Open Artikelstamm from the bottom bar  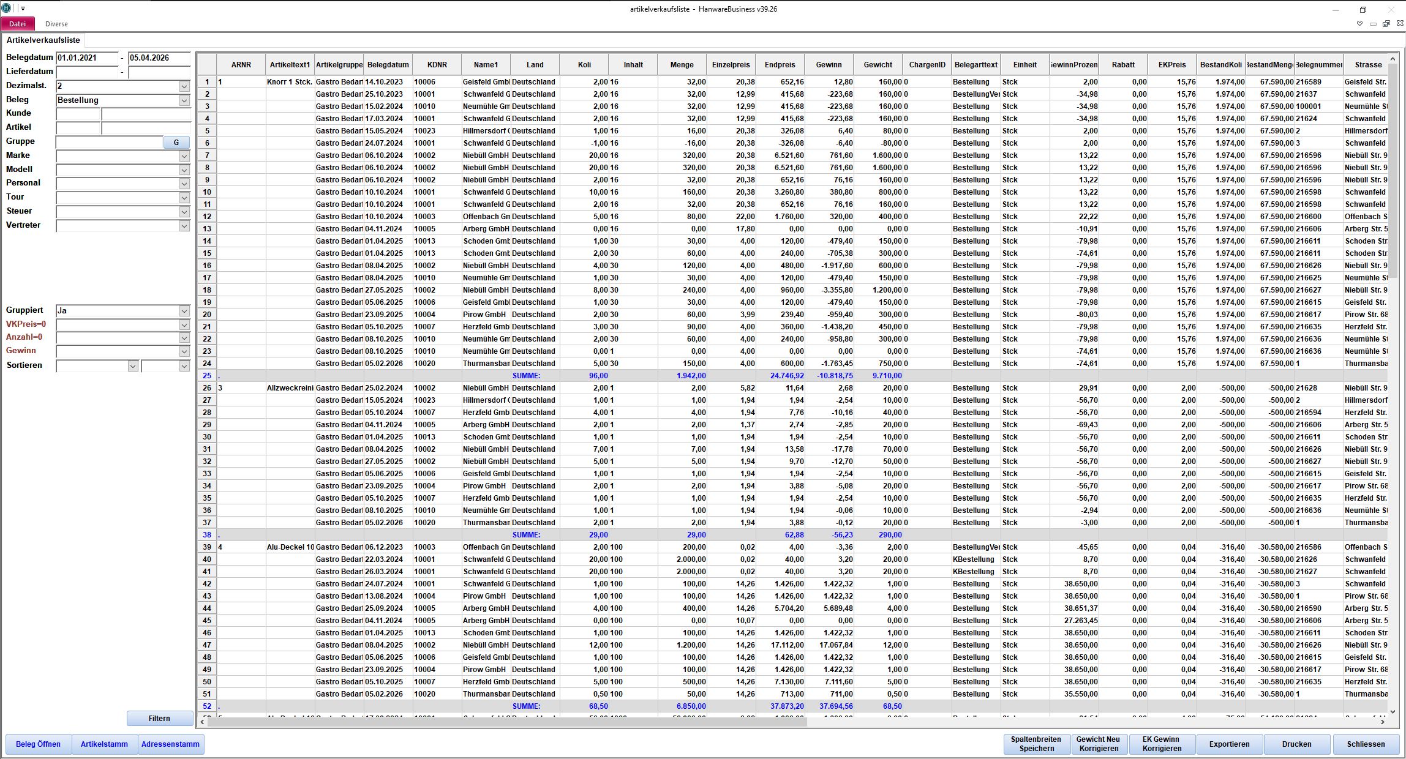coord(104,744)
